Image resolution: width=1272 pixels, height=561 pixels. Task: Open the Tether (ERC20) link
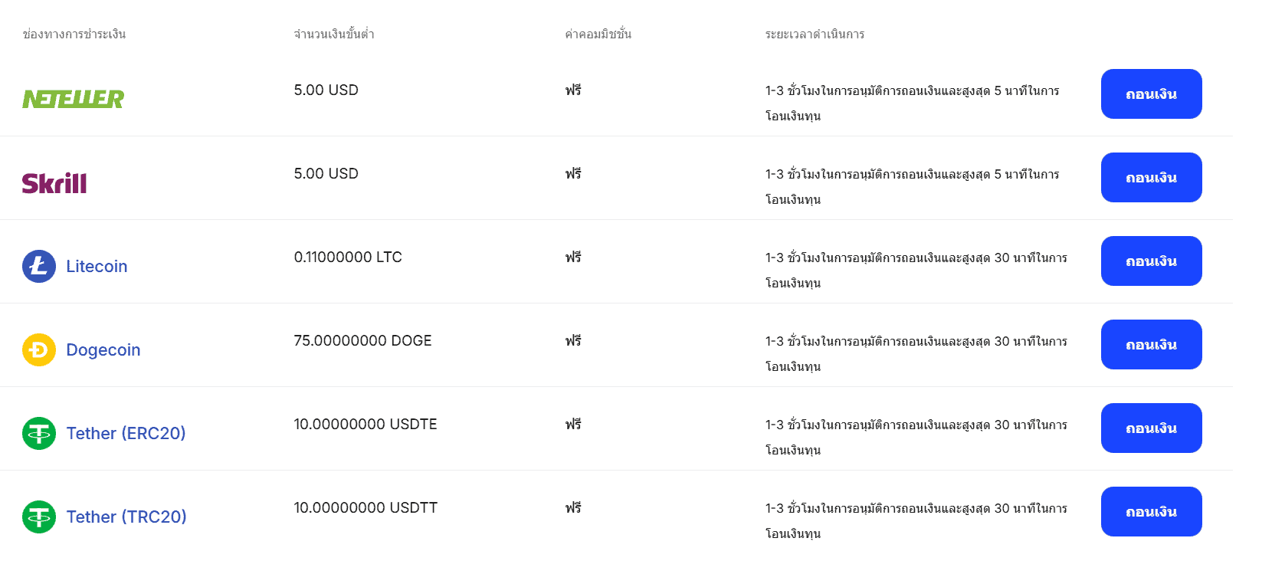[x=126, y=433]
